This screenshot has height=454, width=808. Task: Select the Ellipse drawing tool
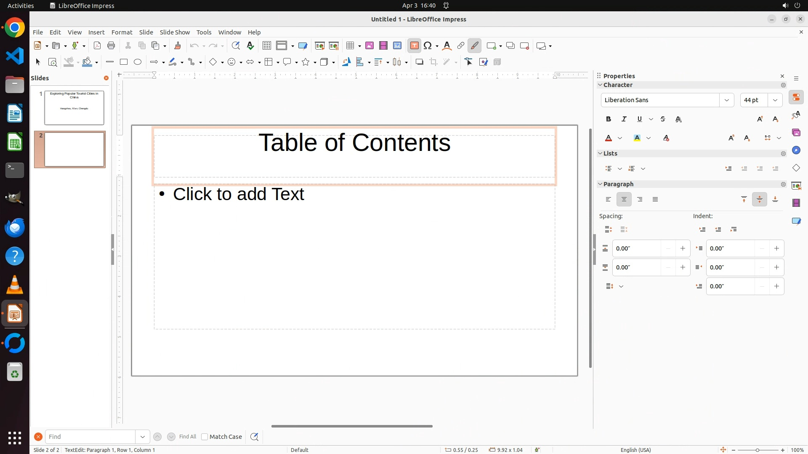tap(138, 62)
